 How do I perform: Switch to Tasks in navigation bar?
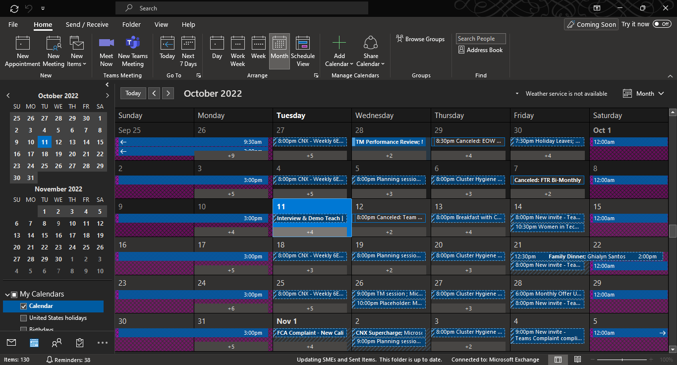(x=80, y=342)
